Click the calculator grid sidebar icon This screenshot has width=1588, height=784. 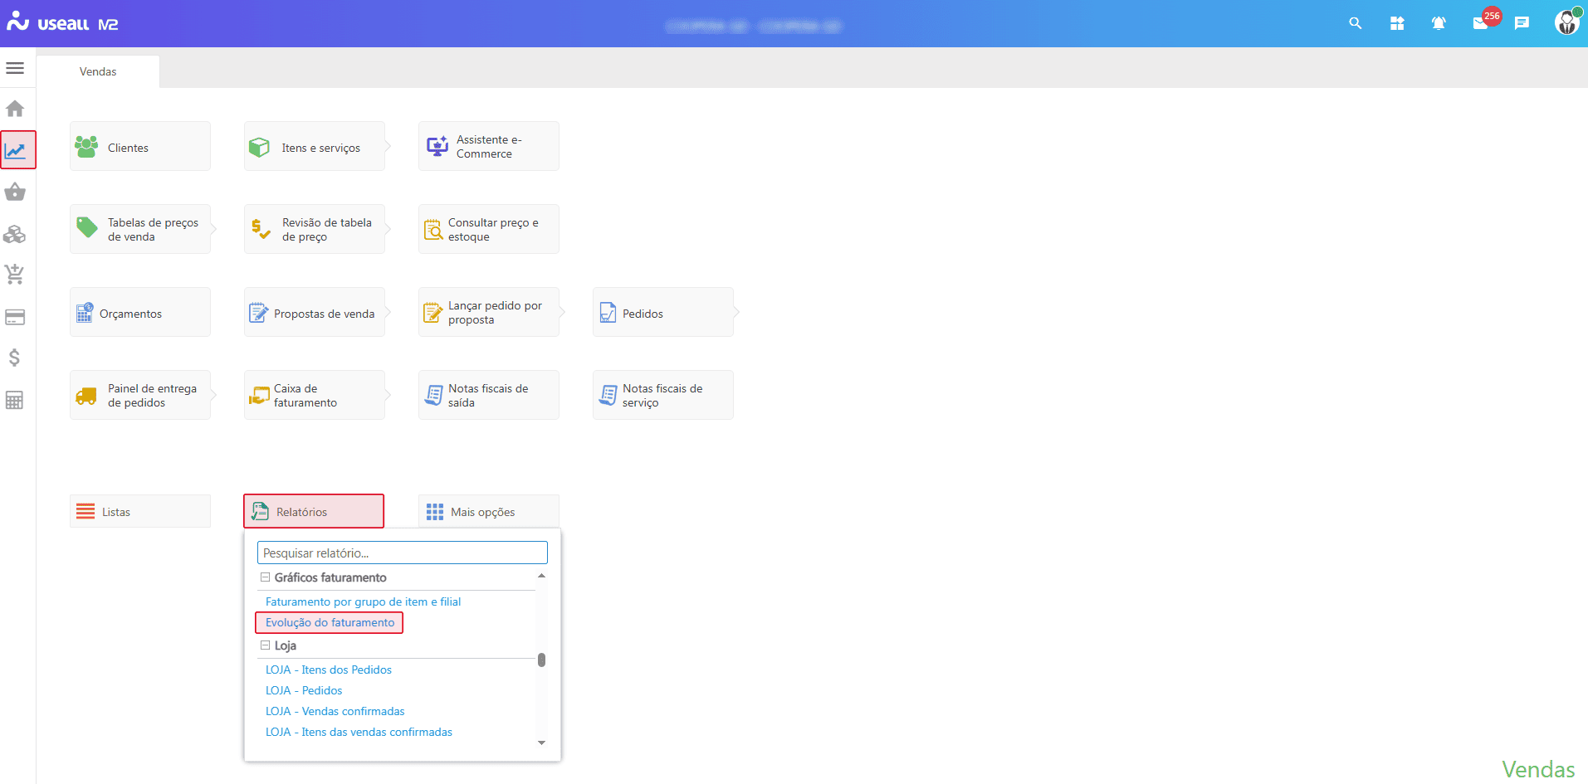click(x=15, y=400)
